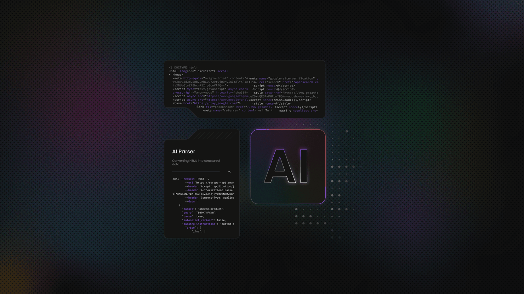Click the "target": "amazon_product" entry
524x294 pixels.
coord(203,209)
